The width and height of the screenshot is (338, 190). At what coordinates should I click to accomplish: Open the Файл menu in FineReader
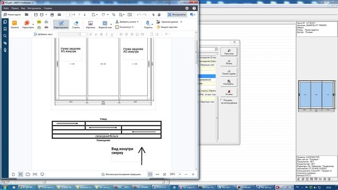[x=6, y=8]
